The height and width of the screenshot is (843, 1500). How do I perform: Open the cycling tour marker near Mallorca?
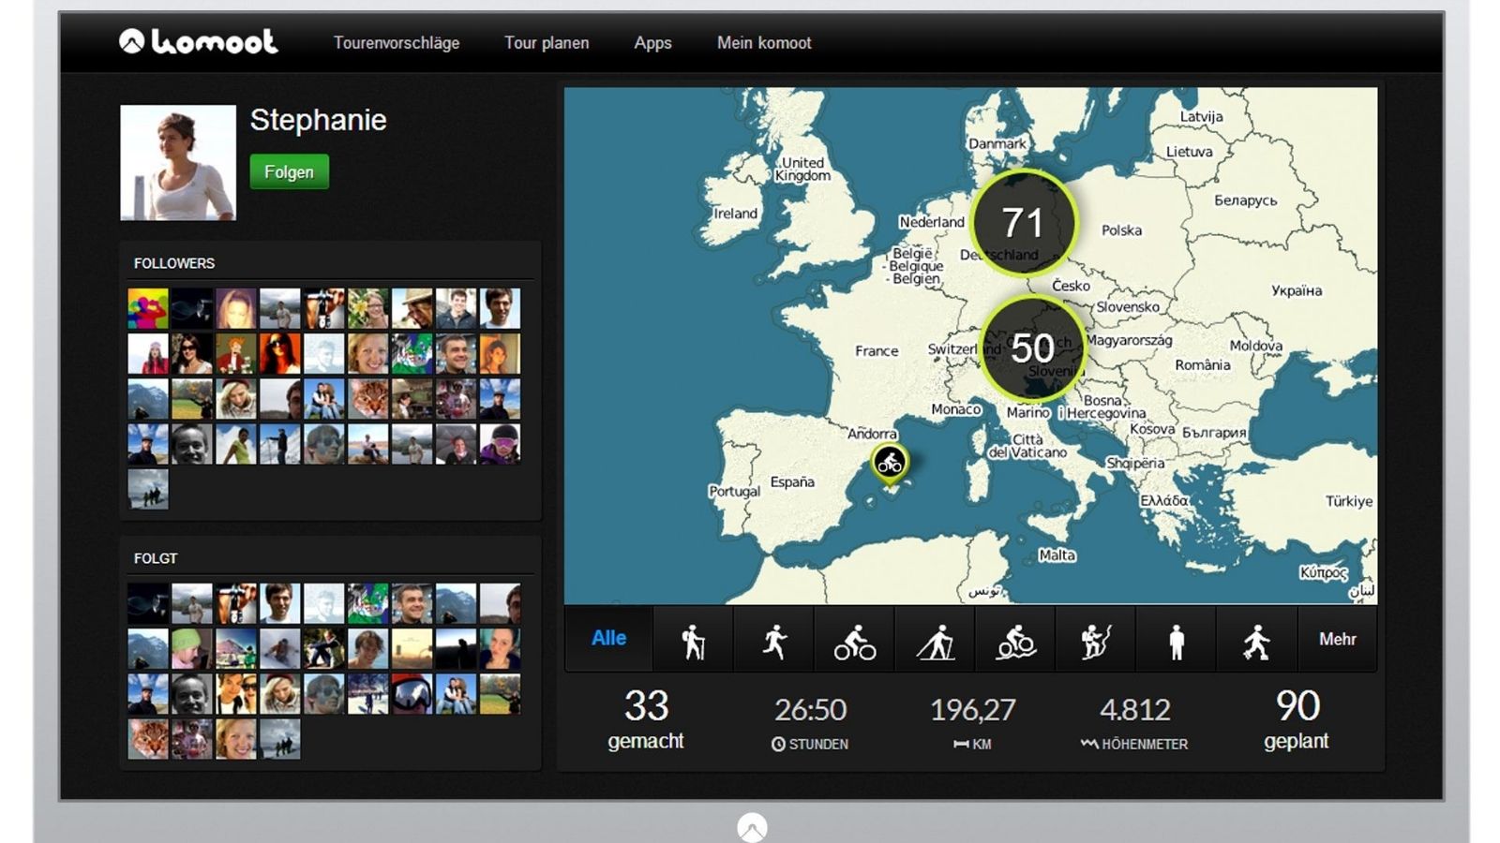click(x=890, y=462)
